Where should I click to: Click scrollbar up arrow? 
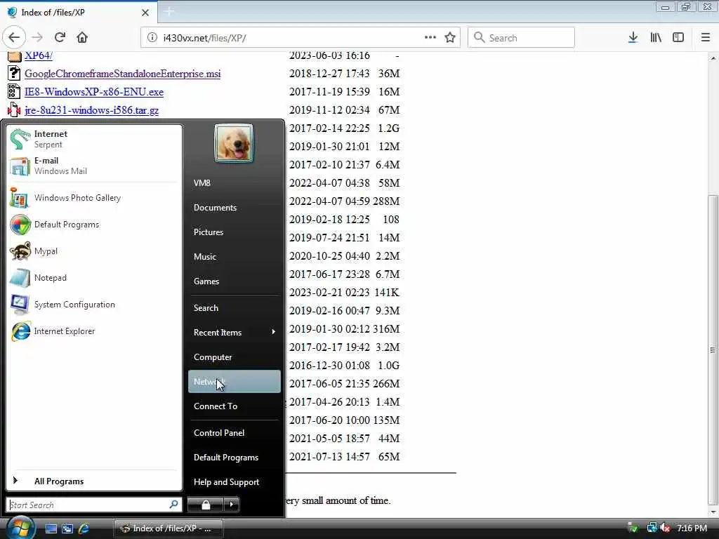point(713,58)
